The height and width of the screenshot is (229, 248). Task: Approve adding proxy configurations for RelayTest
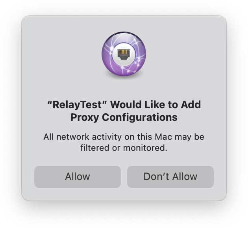(78, 176)
